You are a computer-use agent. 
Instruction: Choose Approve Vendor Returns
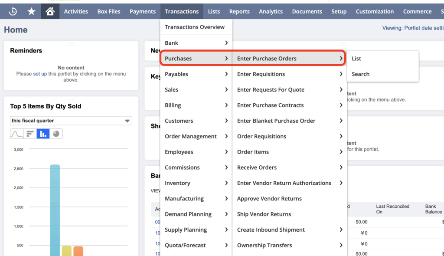tap(290, 199)
